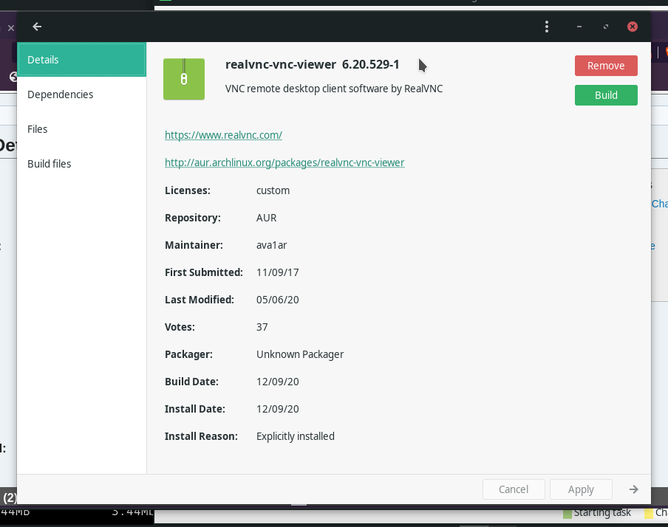The image size is (668, 527).
Task: Open the AUR package page link
Action: [284, 162]
